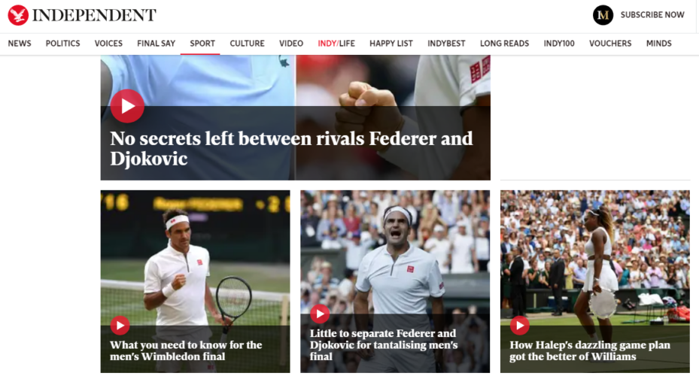Play video on tantalising men's final card

(x=320, y=314)
